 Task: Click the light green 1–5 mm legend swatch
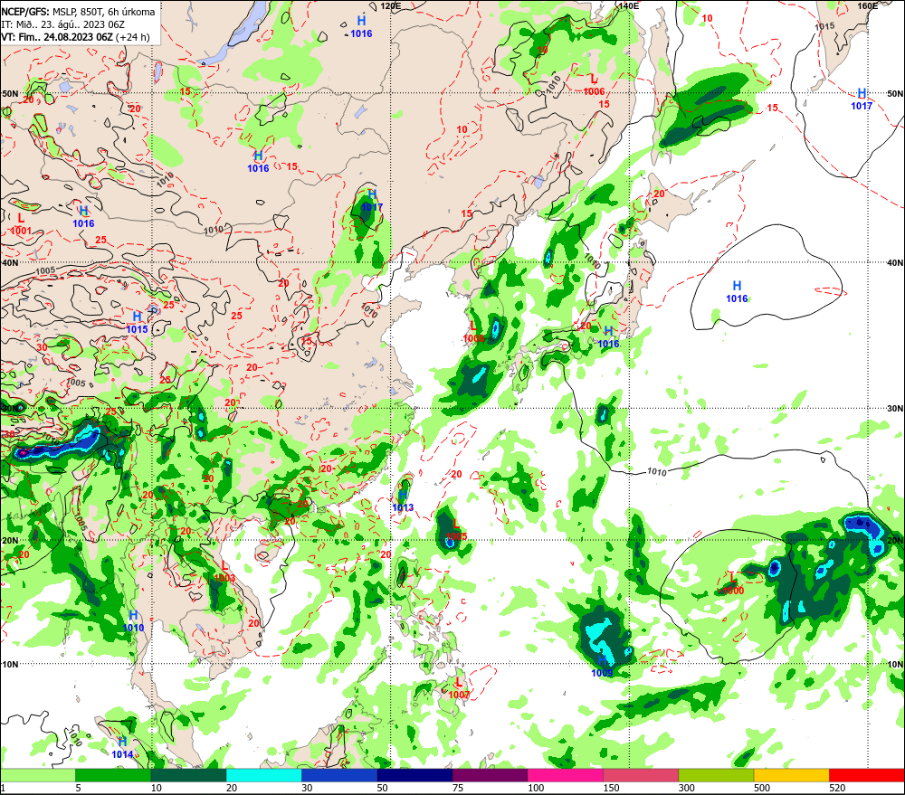pos(38,775)
